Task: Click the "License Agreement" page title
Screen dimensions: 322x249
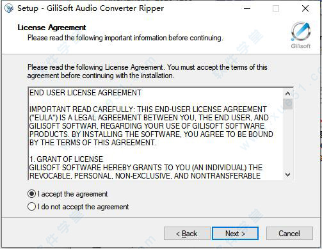Action: click(52, 28)
